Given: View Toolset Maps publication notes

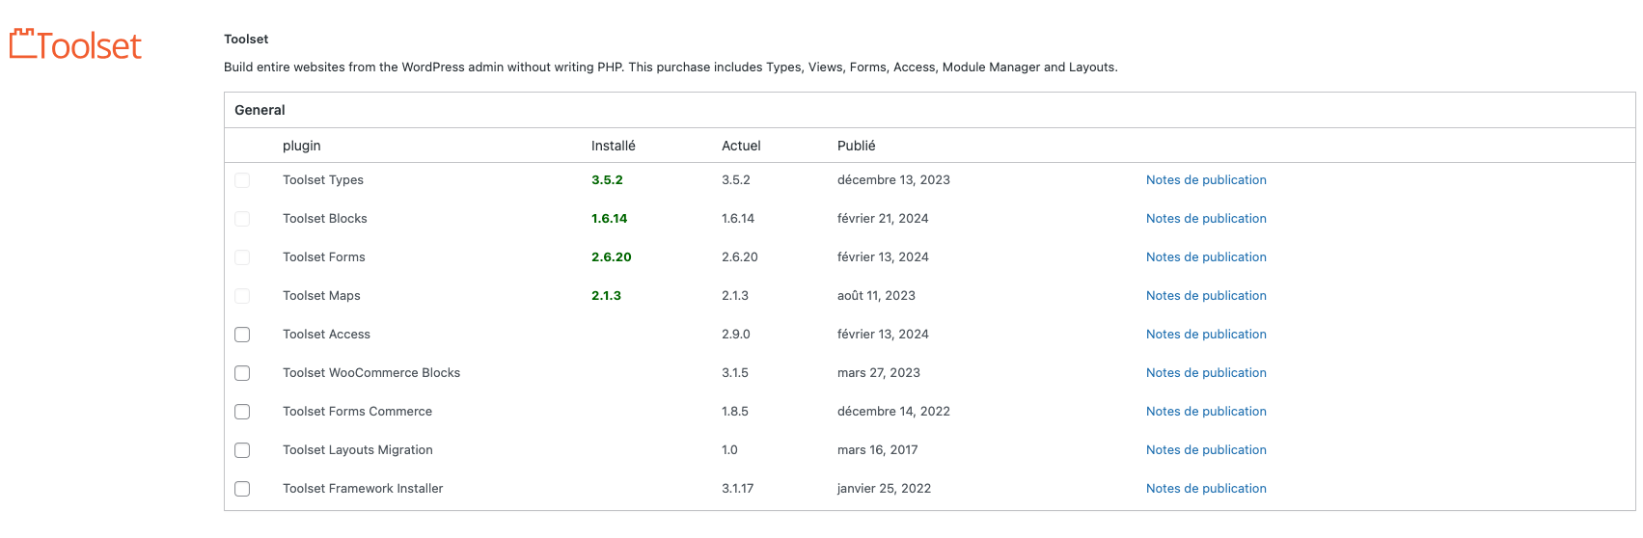Looking at the screenshot, I should click(x=1205, y=296).
